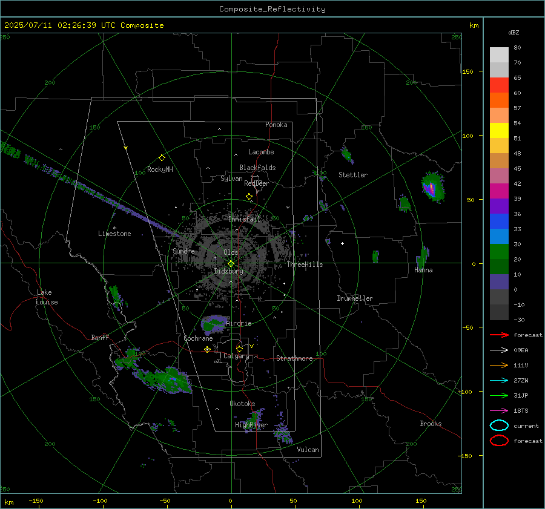Click the Brooks label
The height and width of the screenshot is (509, 545).
pyautogui.click(x=431, y=424)
